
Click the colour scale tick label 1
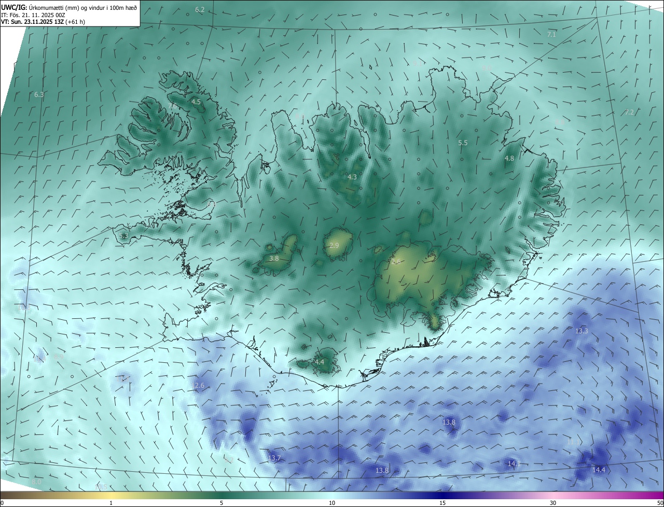tap(111, 503)
